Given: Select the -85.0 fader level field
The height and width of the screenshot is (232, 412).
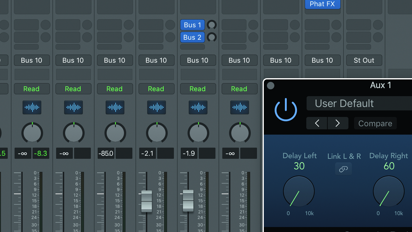Looking at the screenshot, I should point(106,153).
